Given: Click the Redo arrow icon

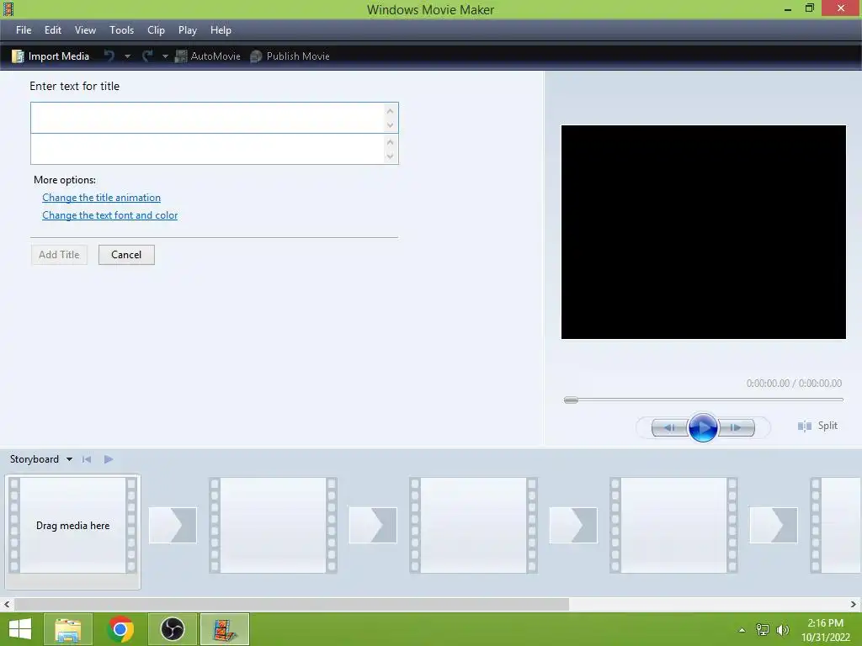Looking at the screenshot, I should pos(147,56).
